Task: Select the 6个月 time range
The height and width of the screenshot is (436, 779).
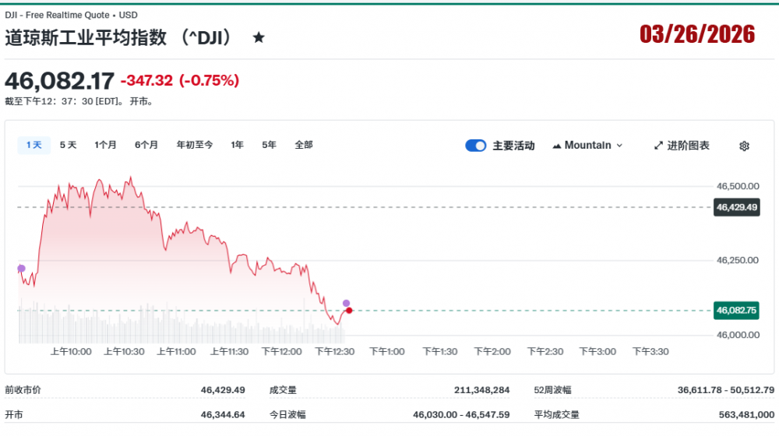Action: 146,145
